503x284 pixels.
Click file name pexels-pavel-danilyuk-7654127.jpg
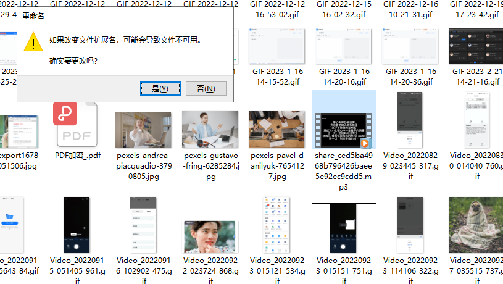(x=278, y=166)
